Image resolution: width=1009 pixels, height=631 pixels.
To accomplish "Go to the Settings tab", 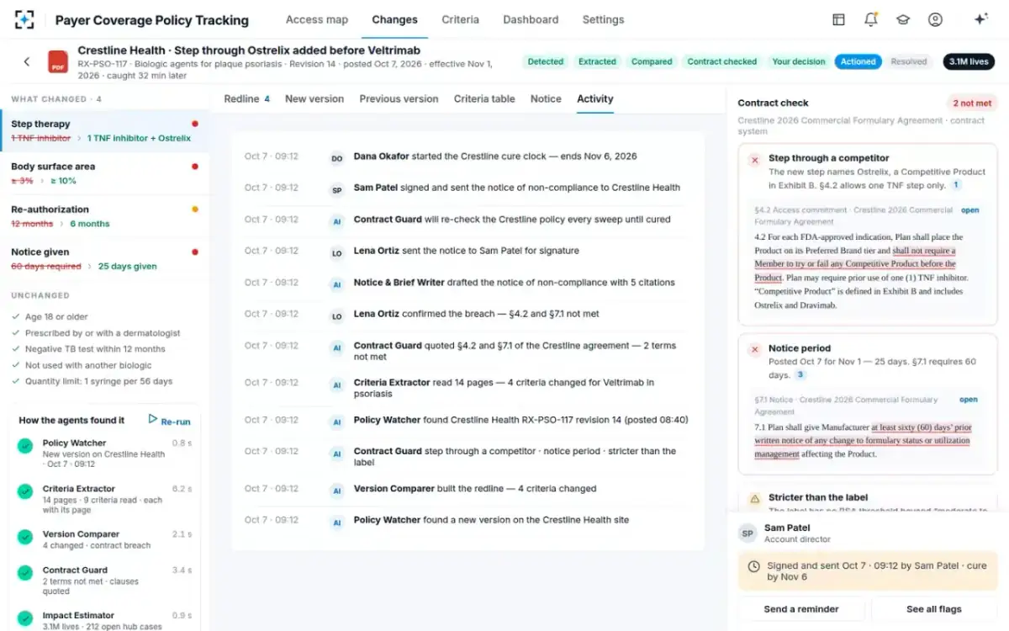I will (603, 19).
